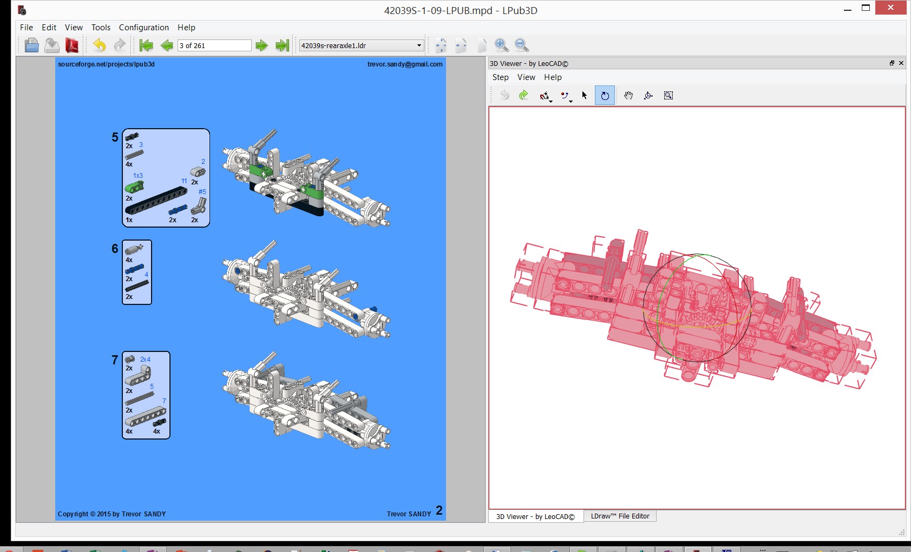Switch to the LDraw File Editor tab
This screenshot has height=552, width=911.
click(620, 516)
